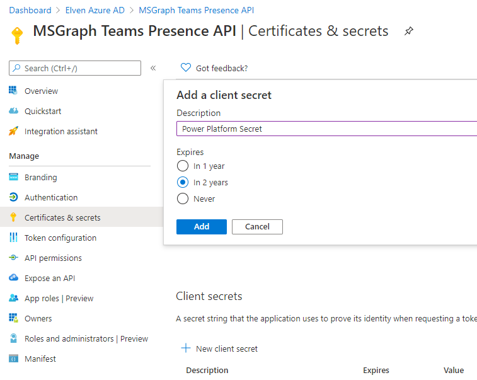Click the Roles and administrators icon
Screen dimensions: 477x380
point(13,338)
